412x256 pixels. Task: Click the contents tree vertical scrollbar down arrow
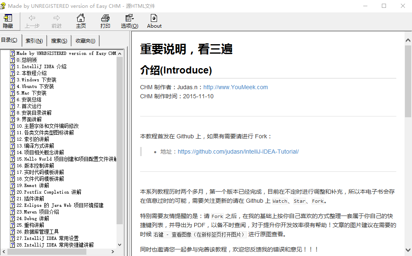coord(120,244)
